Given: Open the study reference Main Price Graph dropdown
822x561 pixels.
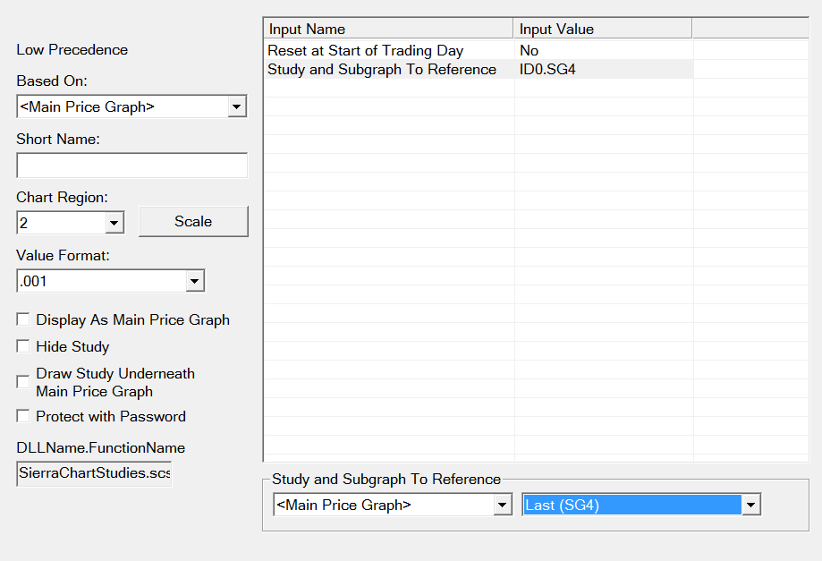Looking at the screenshot, I should click(x=503, y=506).
